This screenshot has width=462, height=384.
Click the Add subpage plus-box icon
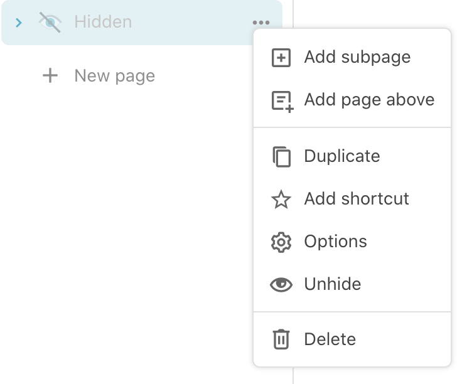coord(281,58)
